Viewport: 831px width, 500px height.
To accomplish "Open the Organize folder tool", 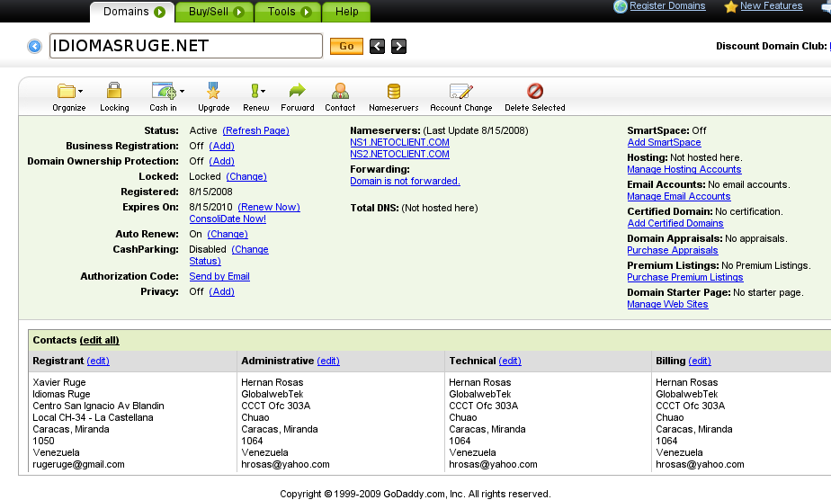I will [66, 91].
